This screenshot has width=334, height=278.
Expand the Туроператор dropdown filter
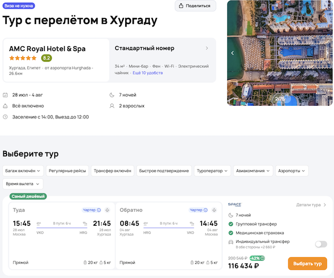coord(212,171)
